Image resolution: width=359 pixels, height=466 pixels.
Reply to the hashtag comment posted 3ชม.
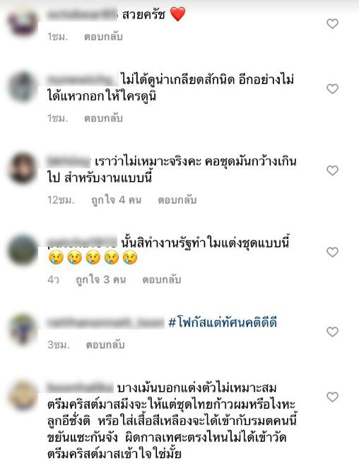[105, 345]
